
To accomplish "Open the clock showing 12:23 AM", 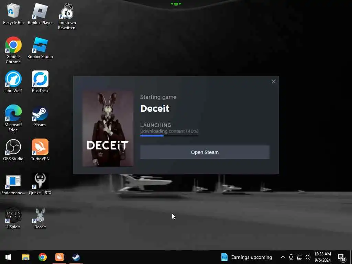I will tap(322, 257).
